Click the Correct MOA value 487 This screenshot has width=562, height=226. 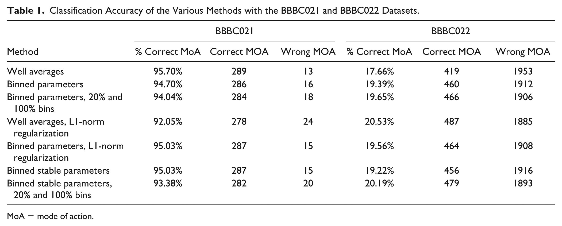click(x=452, y=122)
